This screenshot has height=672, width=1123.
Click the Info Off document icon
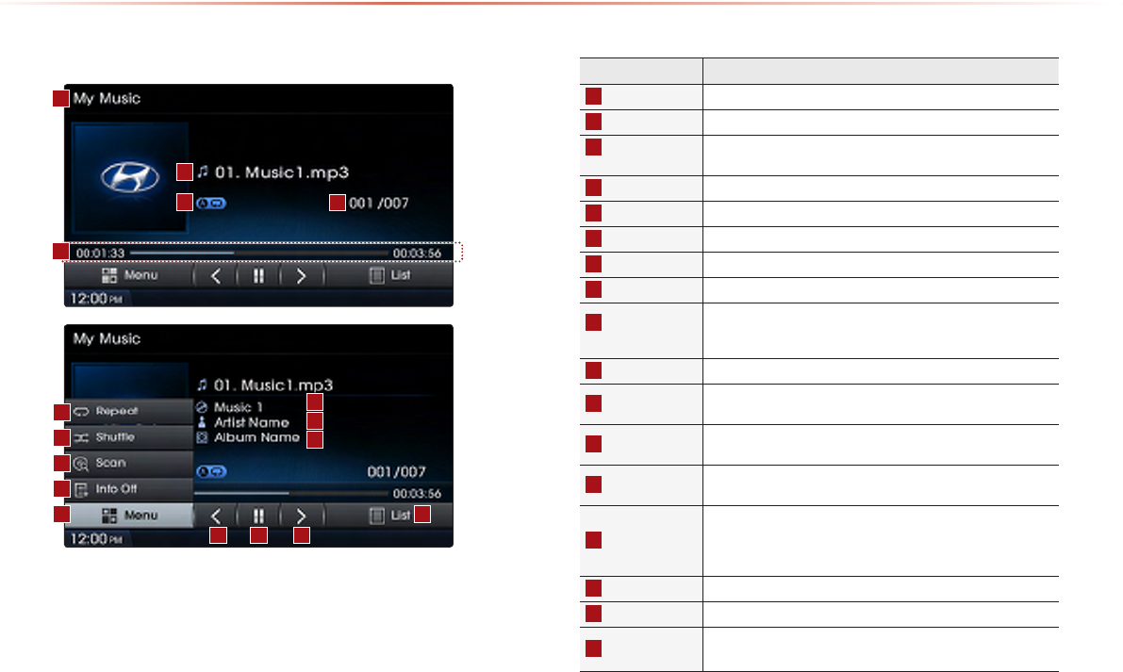[x=81, y=489]
